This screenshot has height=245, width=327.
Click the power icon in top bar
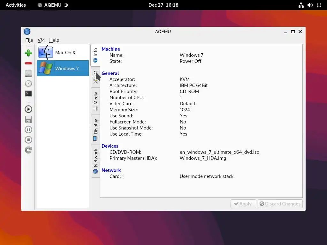click(319, 5)
